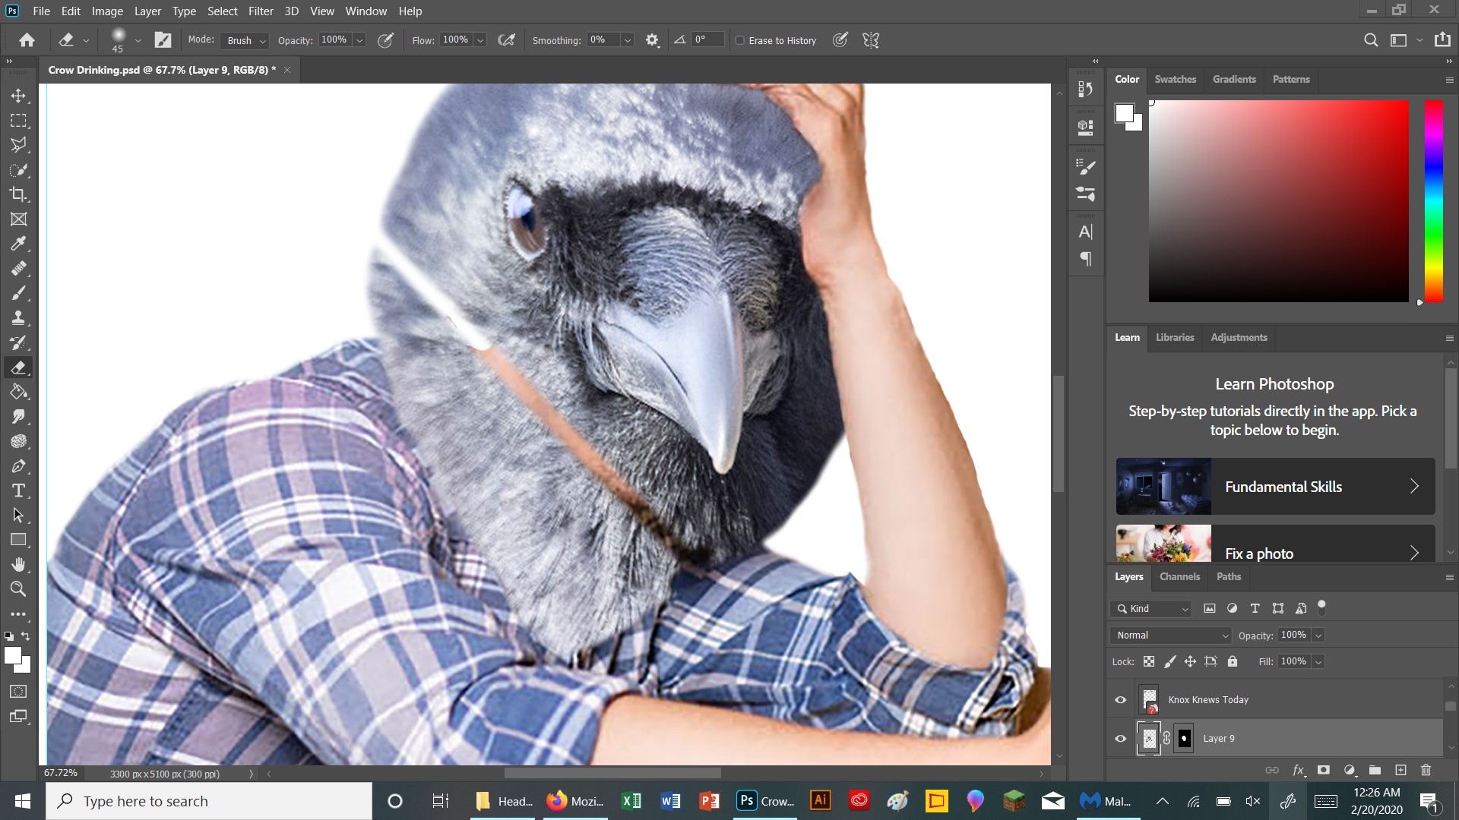This screenshot has width=1459, height=820.
Task: Activate the Eyedropper tool
Action: 19,244
